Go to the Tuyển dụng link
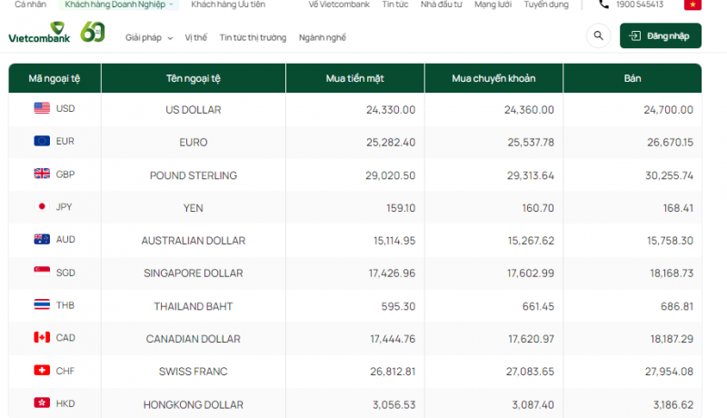The width and height of the screenshot is (727, 418). click(x=546, y=5)
